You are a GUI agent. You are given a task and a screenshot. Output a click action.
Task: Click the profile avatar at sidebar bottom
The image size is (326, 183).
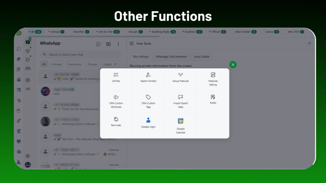pyautogui.click(x=28, y=165)
